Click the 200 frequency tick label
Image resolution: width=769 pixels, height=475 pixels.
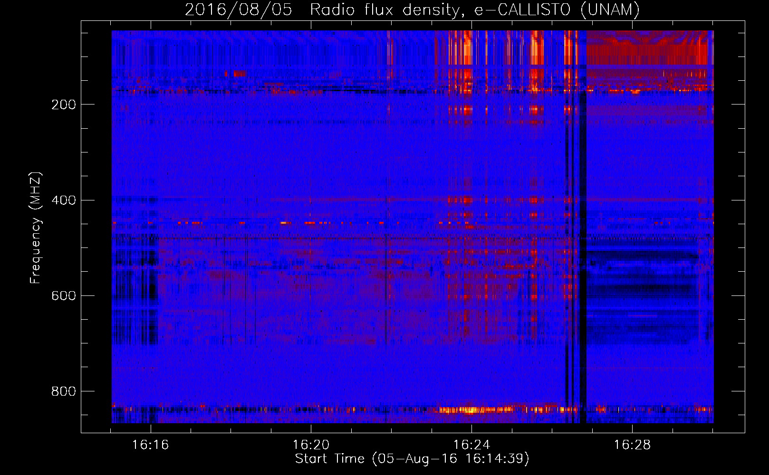(63, 104)
